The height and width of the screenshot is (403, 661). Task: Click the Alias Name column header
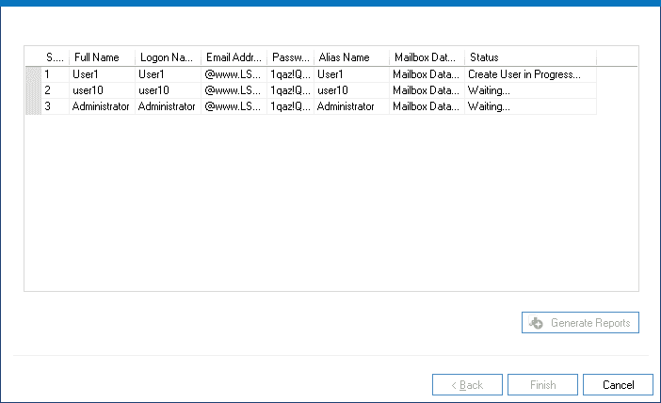pos(351,57)
